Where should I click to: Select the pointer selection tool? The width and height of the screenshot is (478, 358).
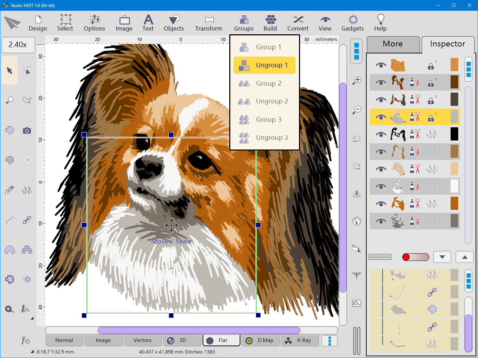point(9,70)
